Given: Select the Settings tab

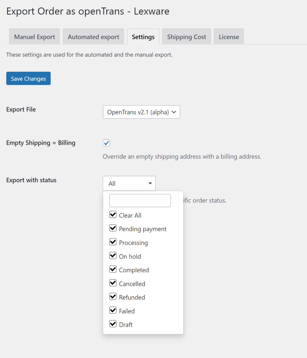Looking at the screenshot, I should (143, 36).
